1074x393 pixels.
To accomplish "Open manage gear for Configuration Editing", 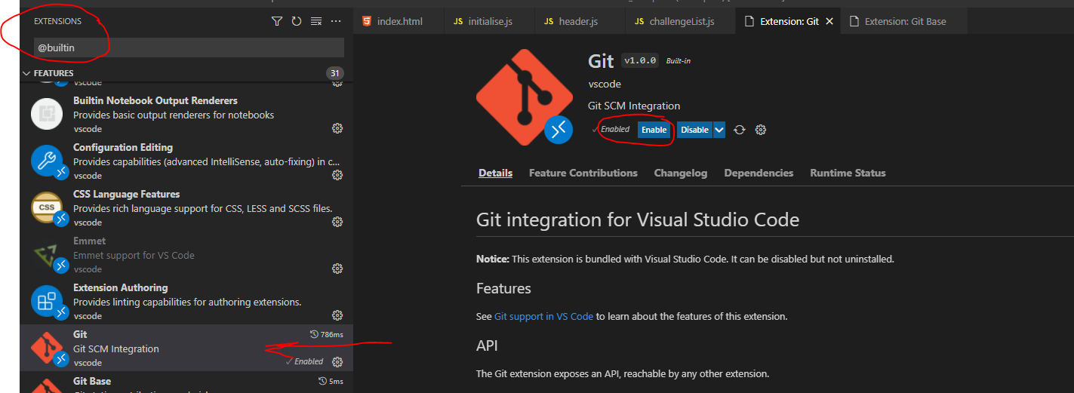I will point(337,175).
